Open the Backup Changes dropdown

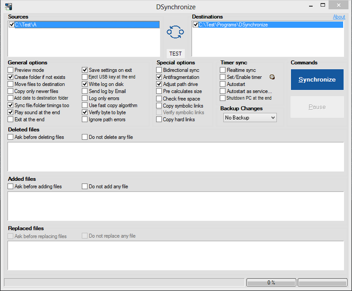click(x=250, y=118)
